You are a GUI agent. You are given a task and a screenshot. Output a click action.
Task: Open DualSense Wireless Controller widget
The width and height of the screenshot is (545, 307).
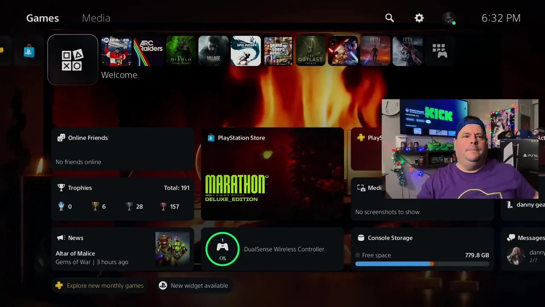click(x=272, y=249)
